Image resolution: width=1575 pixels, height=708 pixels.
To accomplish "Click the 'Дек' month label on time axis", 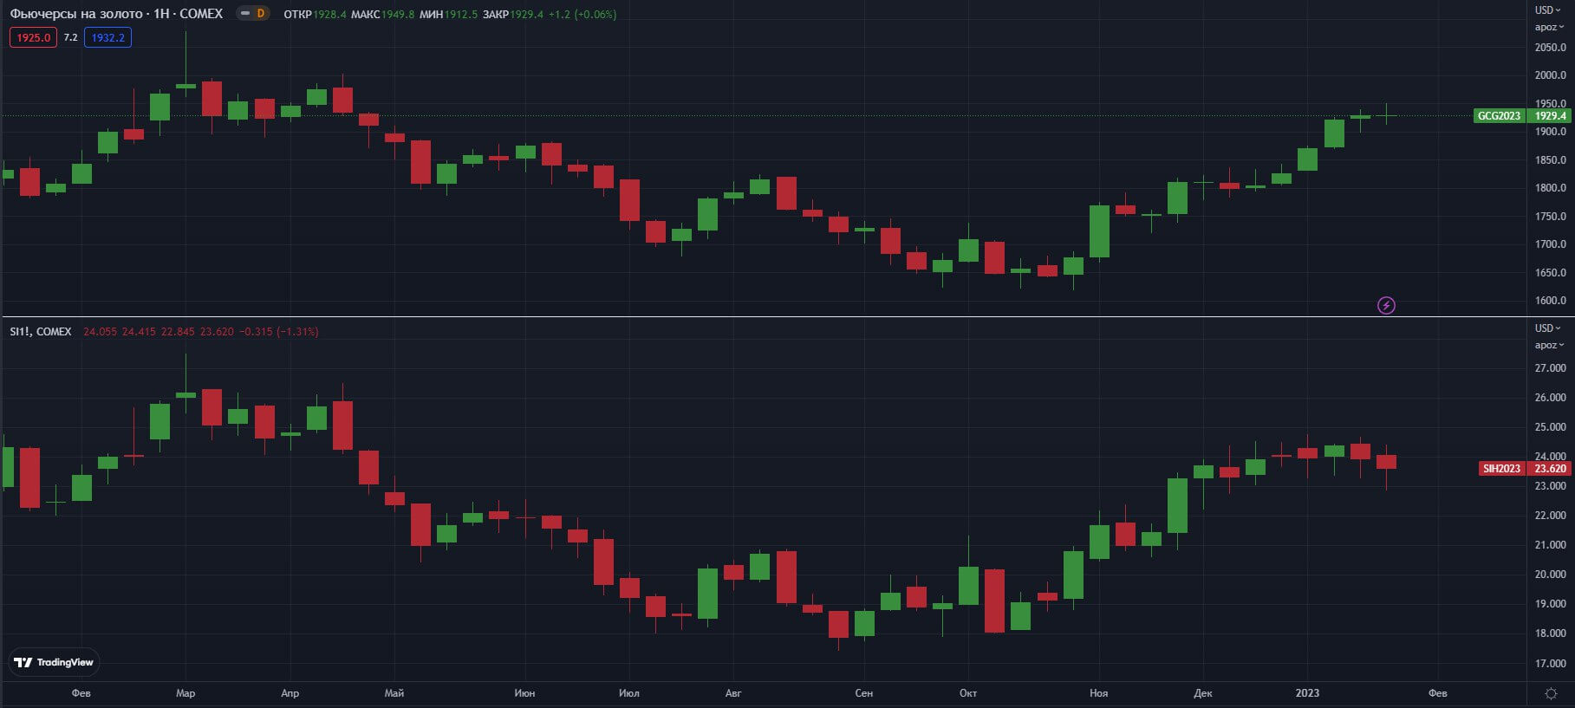I will pos(1203,693).
